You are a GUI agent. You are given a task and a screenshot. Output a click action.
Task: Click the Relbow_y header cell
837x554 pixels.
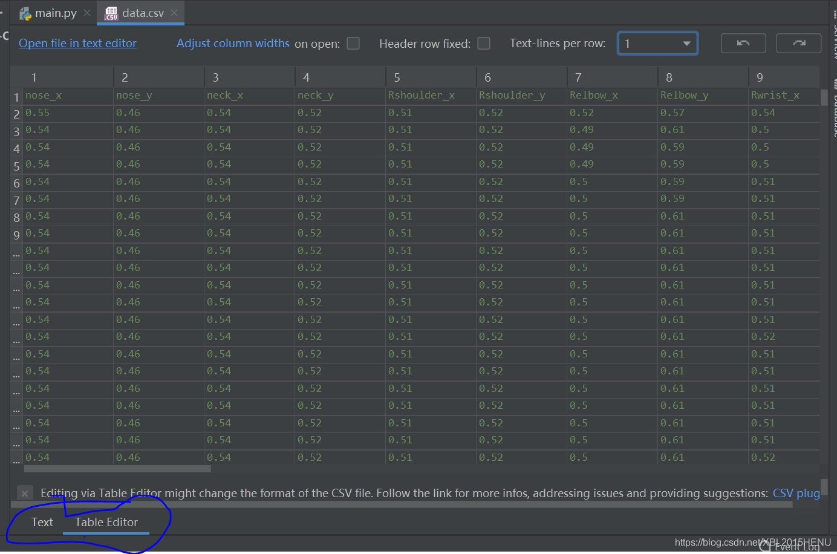tap(703, 96)
